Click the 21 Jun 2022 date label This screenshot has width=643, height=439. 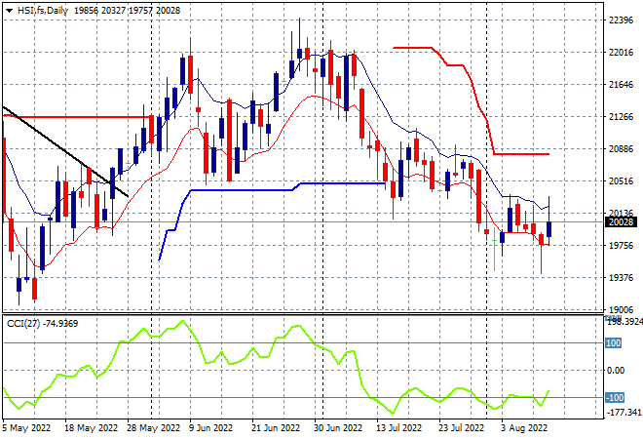tap(276, 428)
